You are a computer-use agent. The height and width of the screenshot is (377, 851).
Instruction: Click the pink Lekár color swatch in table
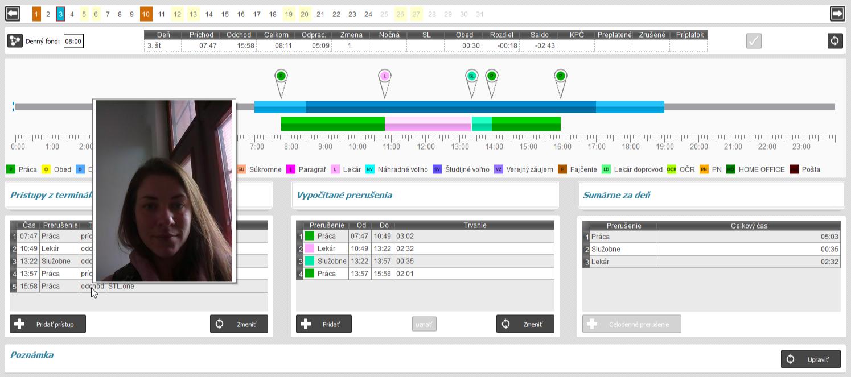point(310,248)
